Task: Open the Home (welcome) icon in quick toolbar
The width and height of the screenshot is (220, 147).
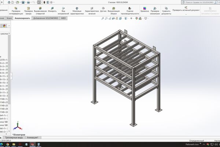Action: tap(9, 2)
